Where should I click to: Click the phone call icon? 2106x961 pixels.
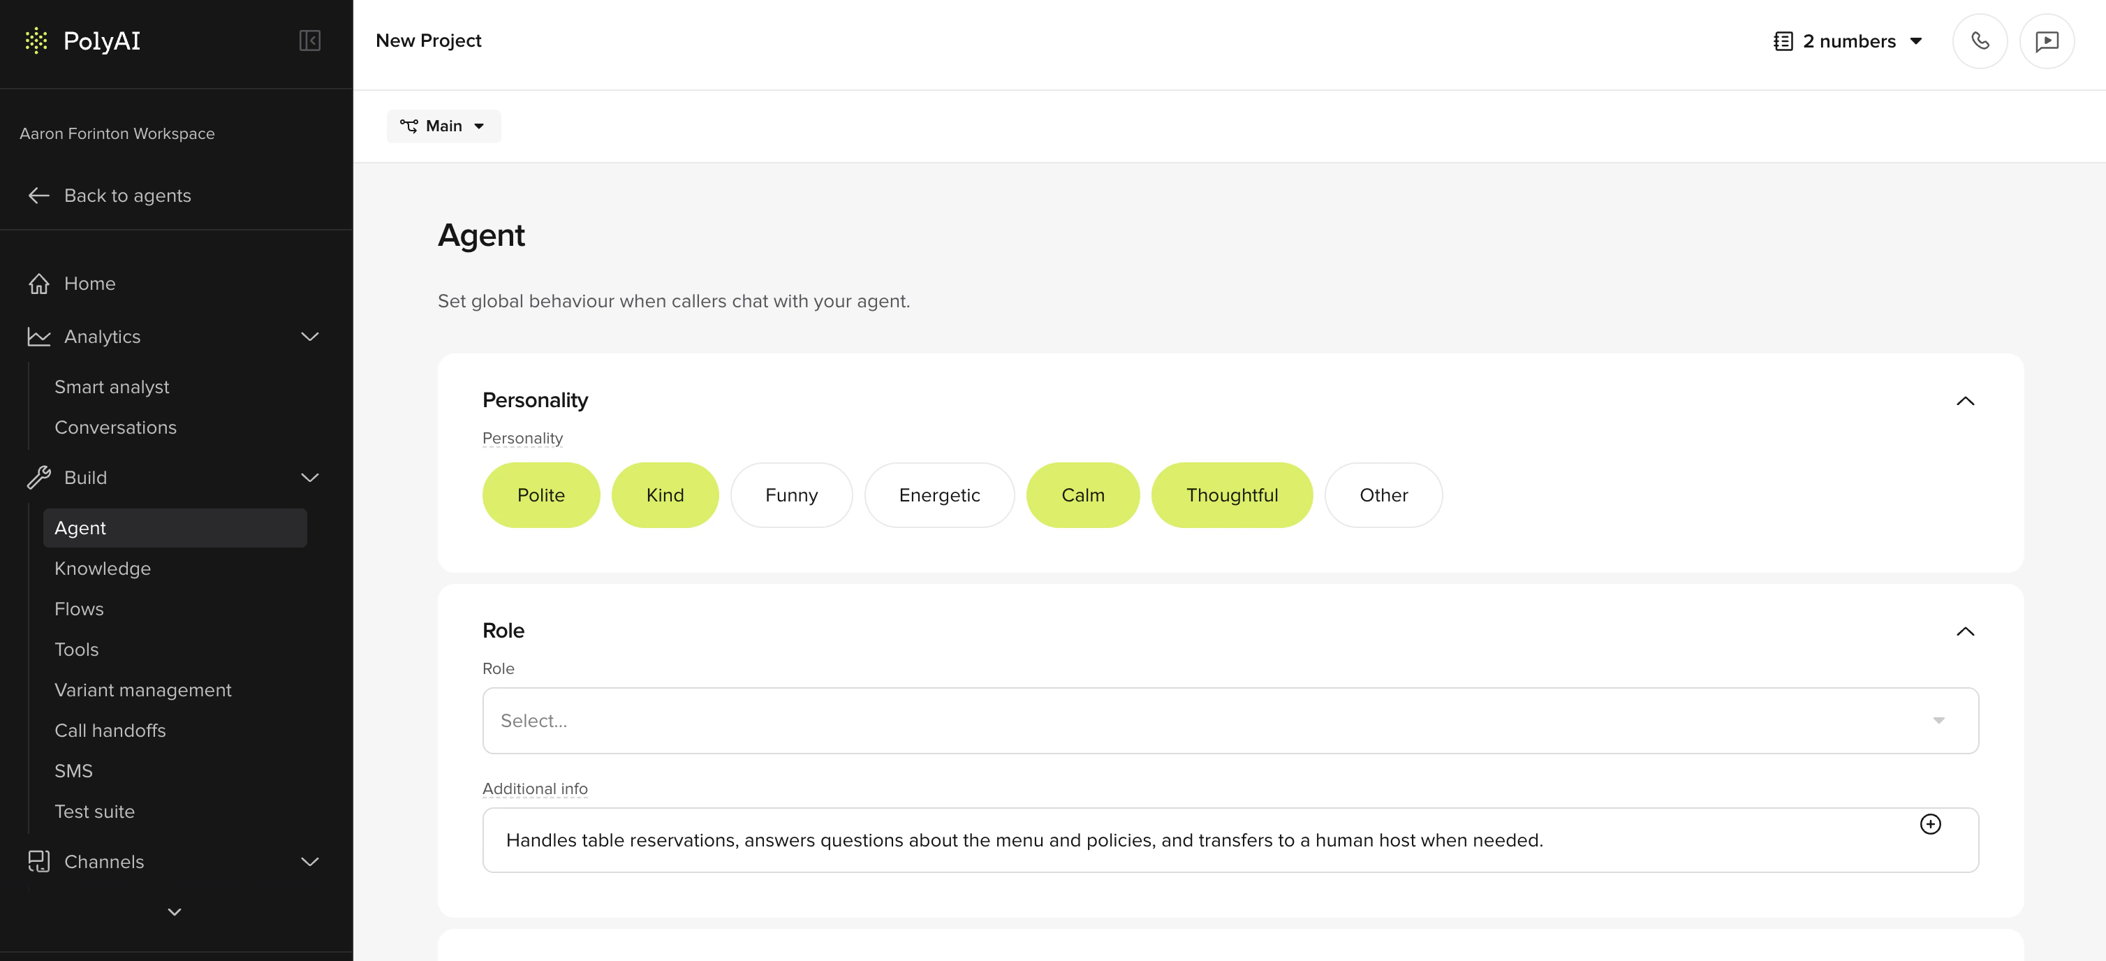pos(1980,41)
